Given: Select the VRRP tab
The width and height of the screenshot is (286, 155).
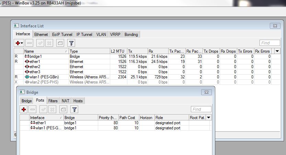Looking at the screenshot, I should pos(115,34).
